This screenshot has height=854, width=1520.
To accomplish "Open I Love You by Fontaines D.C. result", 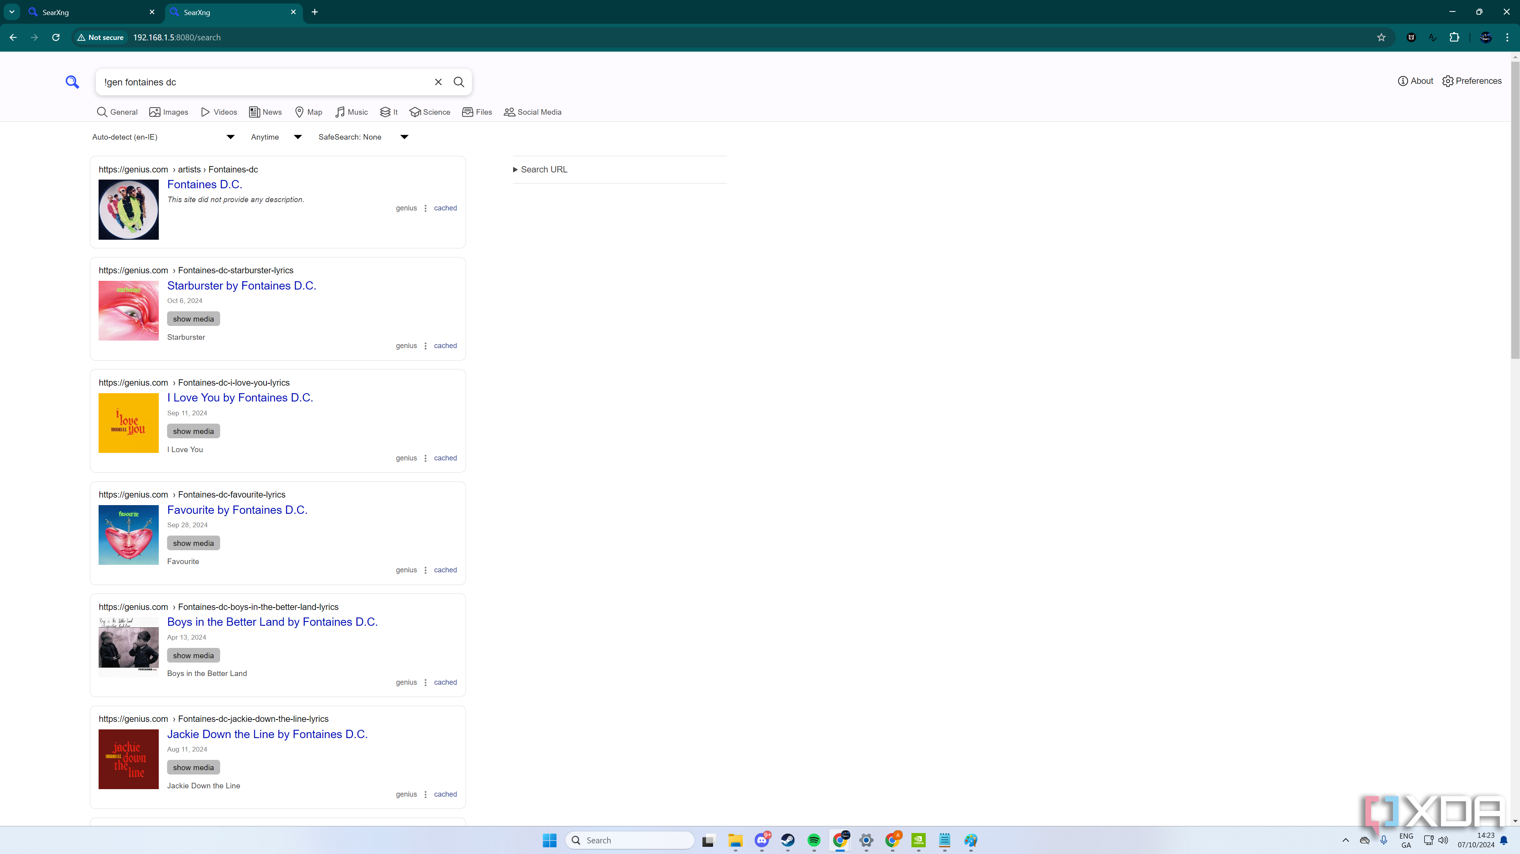I will click(240, 397).
